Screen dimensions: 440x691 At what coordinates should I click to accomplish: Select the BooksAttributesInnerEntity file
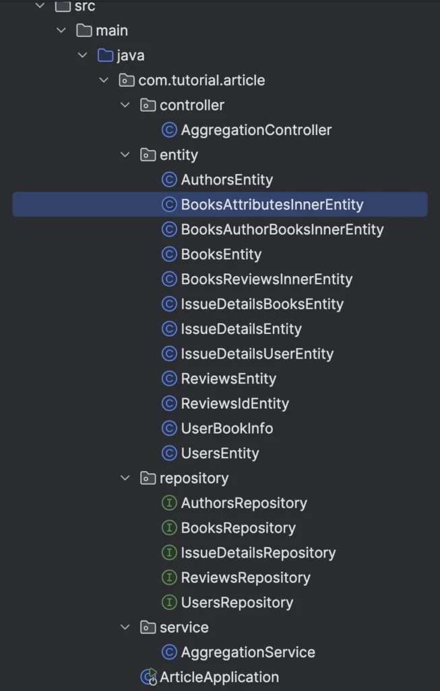pos(272,205)
